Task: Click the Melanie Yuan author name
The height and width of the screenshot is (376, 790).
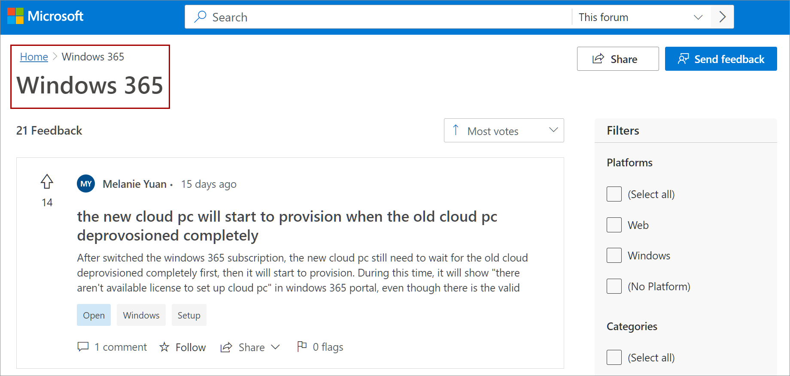Action: 134,184
